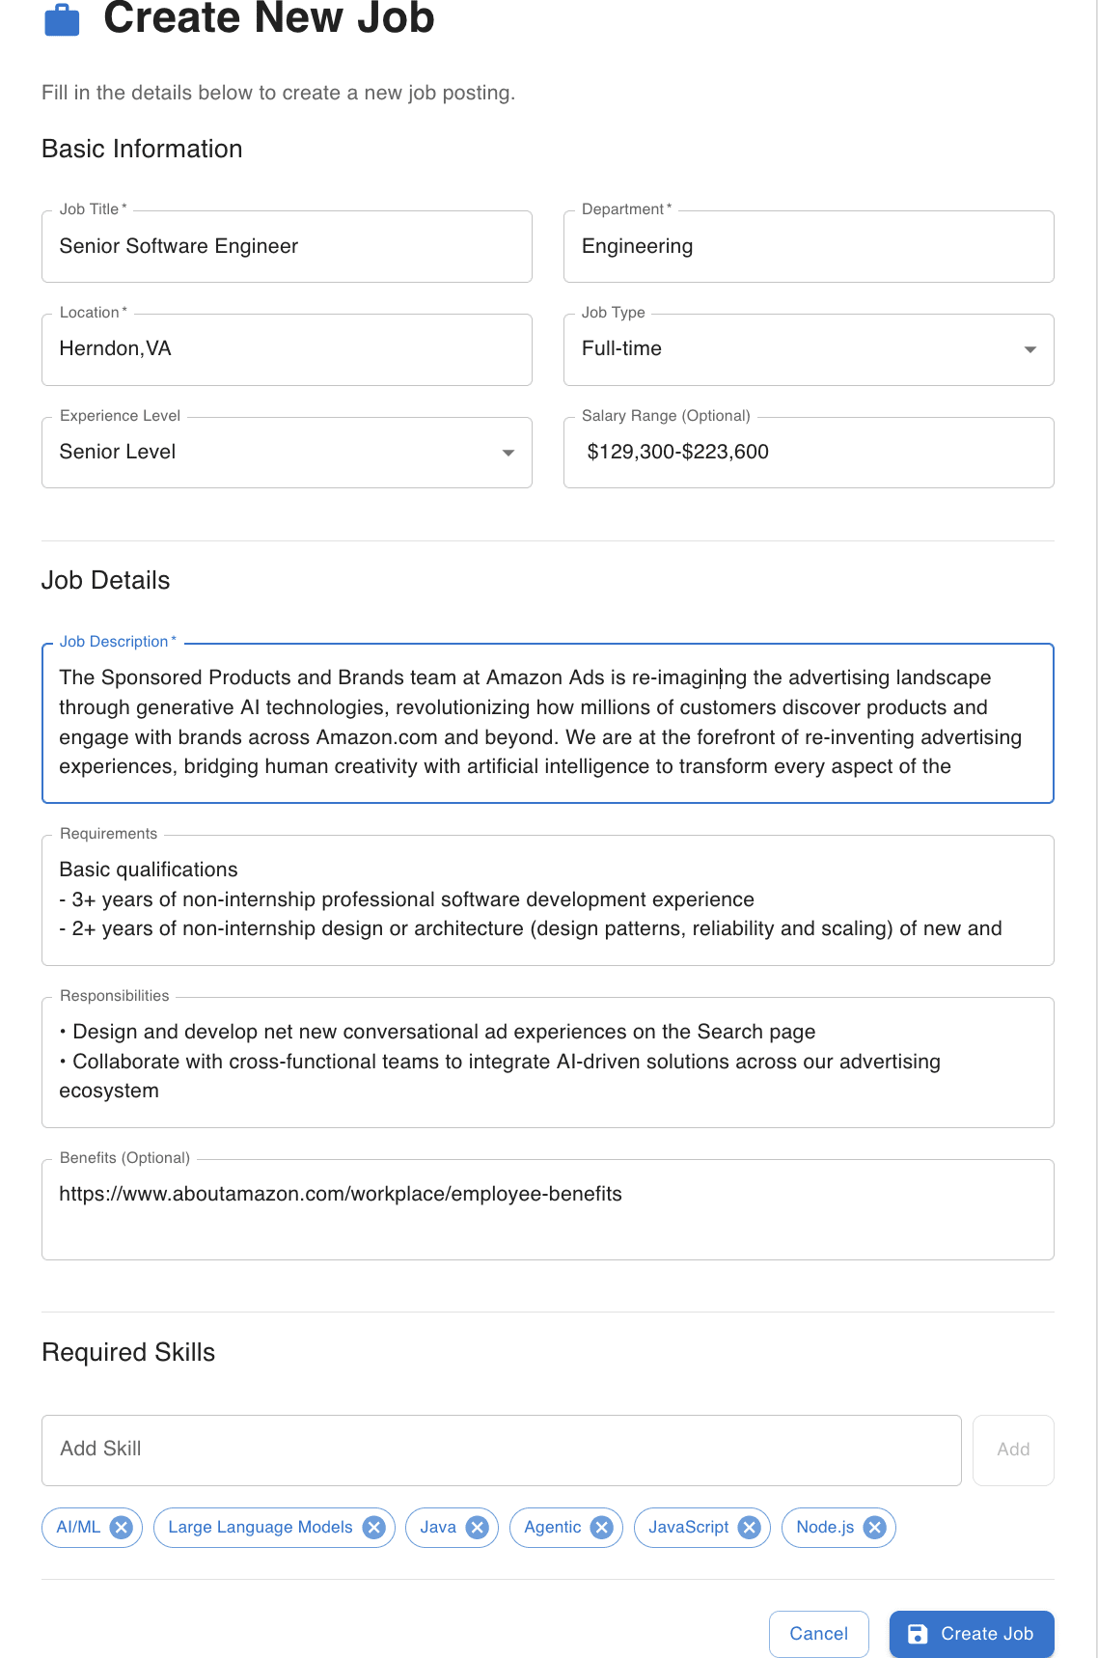
Task: Click the Salary Range field
Action: [x=809, y=453]
